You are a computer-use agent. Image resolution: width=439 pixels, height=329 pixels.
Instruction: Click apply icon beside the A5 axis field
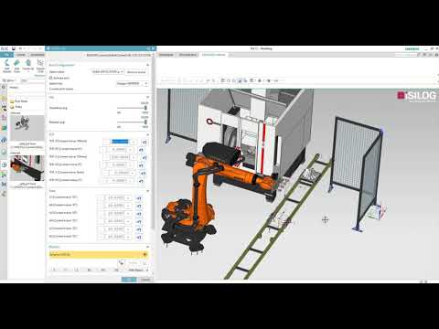click(x=139, y=229)
